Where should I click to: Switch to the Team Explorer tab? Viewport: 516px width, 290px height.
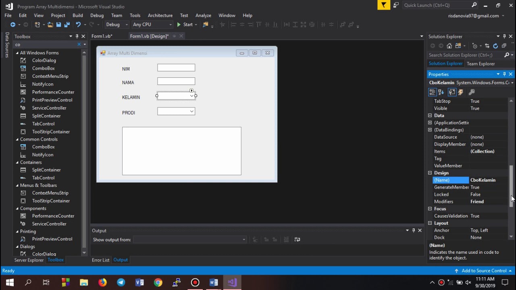(481, 64)
